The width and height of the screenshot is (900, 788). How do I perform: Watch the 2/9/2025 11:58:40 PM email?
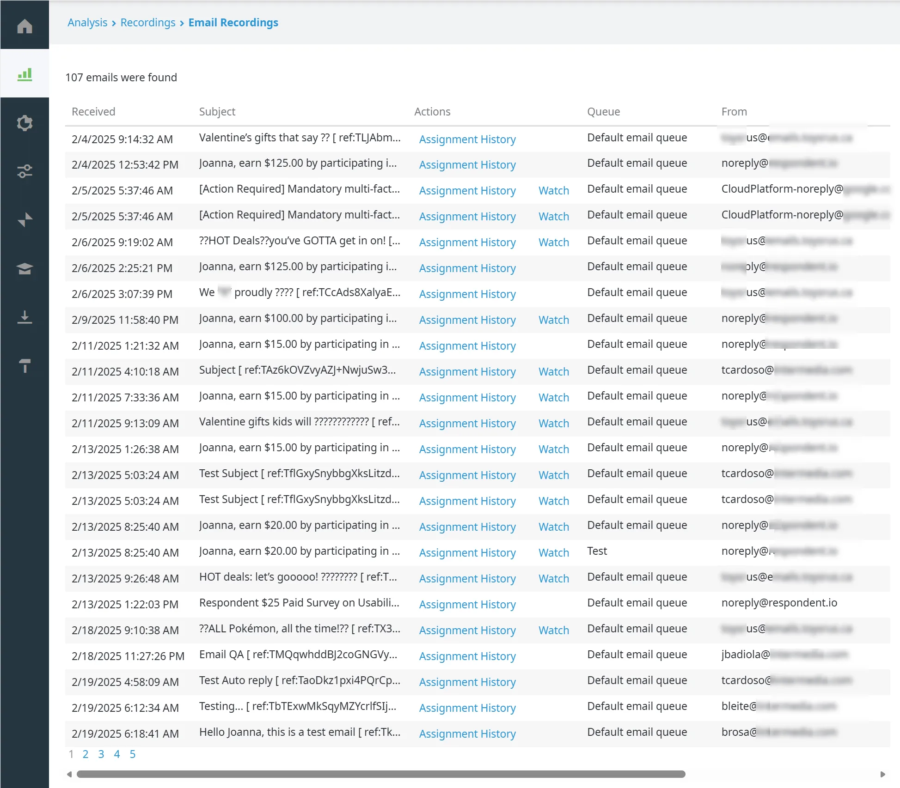554,320
